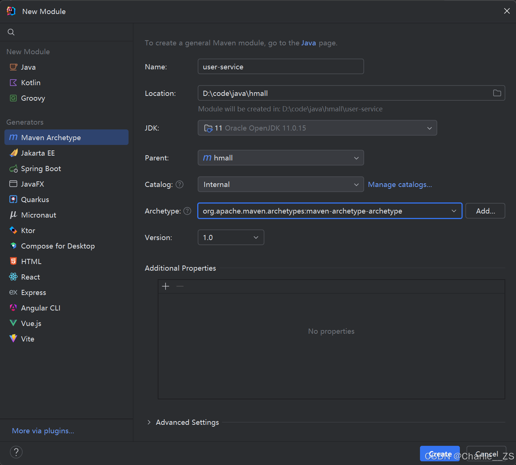The width and height of the screenshot is (516, 465).
Task: Select the Groovy icon in sidebar
Action: pos(13,98)
